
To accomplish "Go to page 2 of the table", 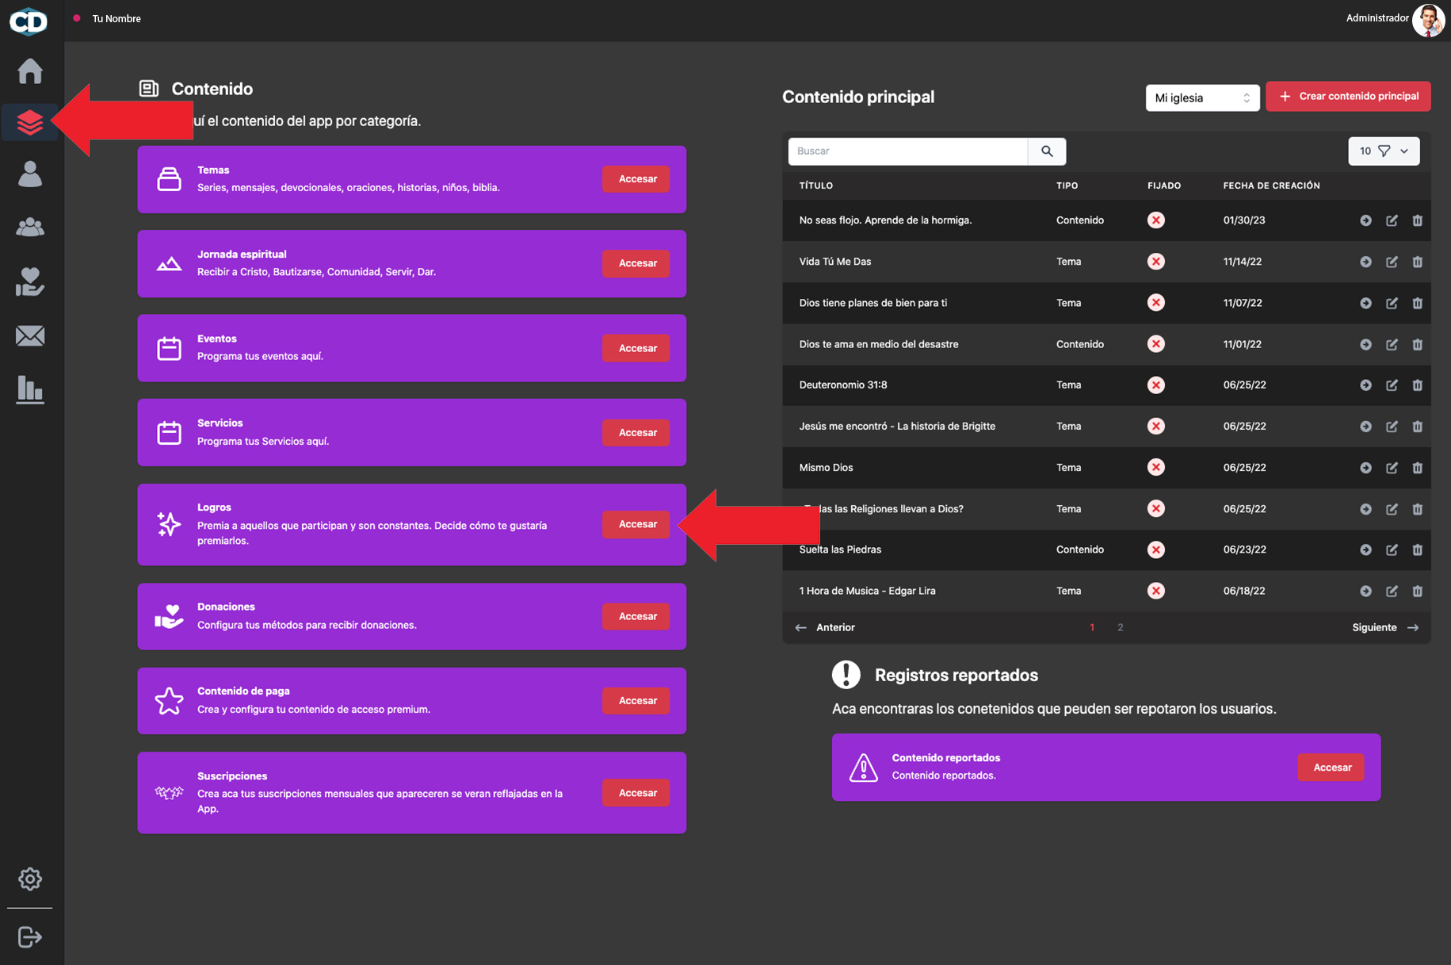I will [x=1120, y=627].
